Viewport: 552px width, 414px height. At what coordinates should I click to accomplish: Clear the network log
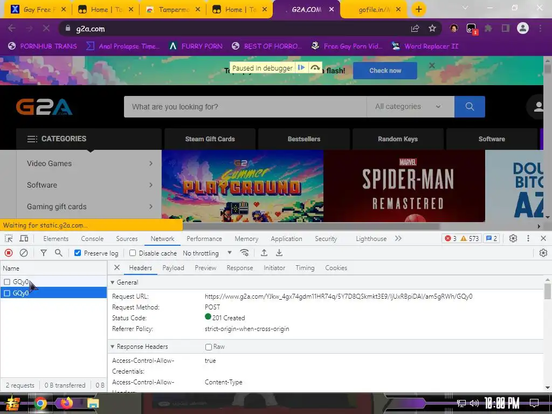point(24,253)
